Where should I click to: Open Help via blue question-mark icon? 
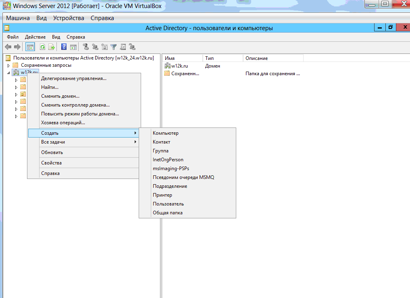pyautogui.click(x=64, y=47)
